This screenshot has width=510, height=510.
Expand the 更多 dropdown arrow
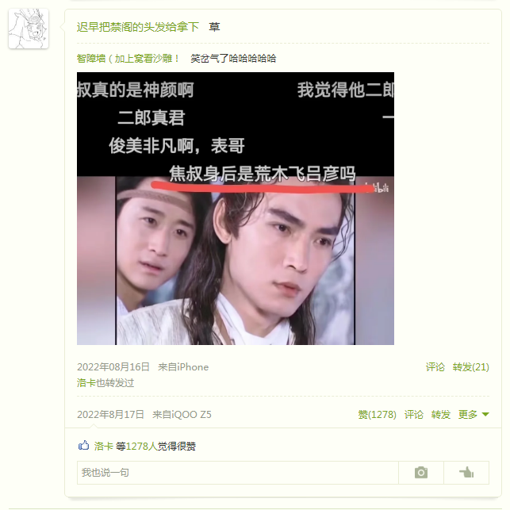tap(485, 414)
